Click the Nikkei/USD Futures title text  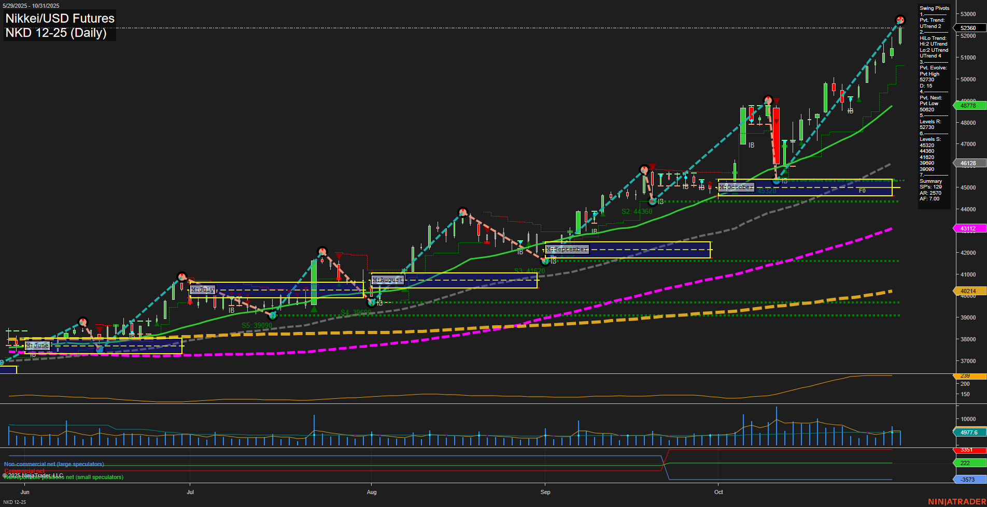[x=60, y=18]
